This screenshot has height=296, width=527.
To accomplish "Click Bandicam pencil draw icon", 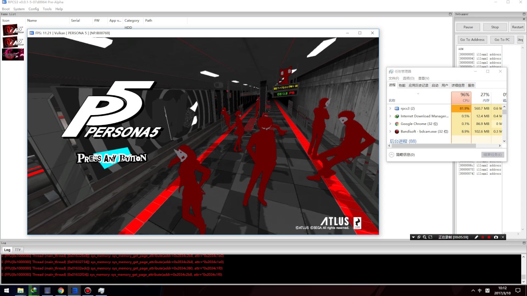I will 476,237.
